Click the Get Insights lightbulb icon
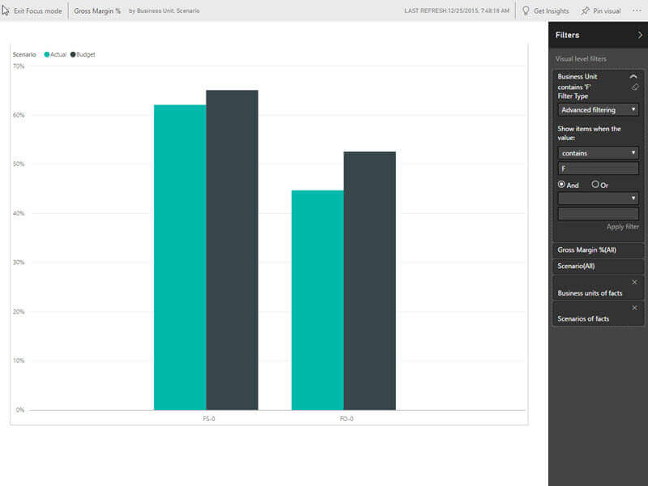Screen dimensions: 648x486 [526, 11]
